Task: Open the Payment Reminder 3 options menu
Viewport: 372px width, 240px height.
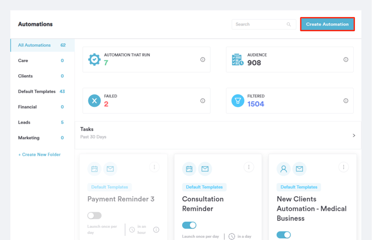Action: click(x=154, y=167)
